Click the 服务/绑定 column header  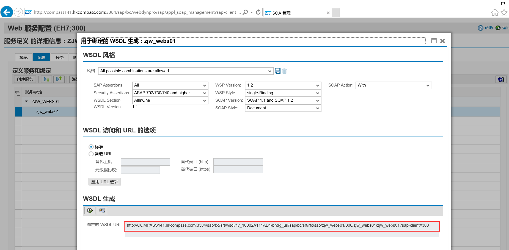[34, 92]
